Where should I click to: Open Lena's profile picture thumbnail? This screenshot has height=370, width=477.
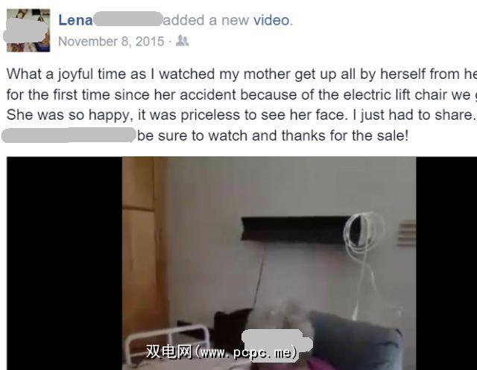(x=28, y=31)
